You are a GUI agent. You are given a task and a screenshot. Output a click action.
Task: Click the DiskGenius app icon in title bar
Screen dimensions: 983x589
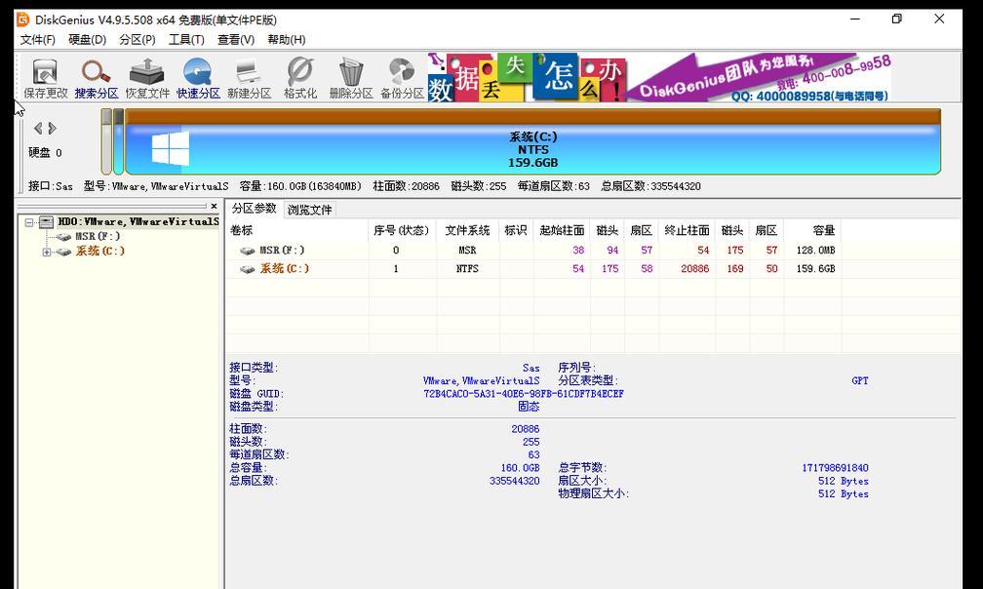click(x=22, y=20)
